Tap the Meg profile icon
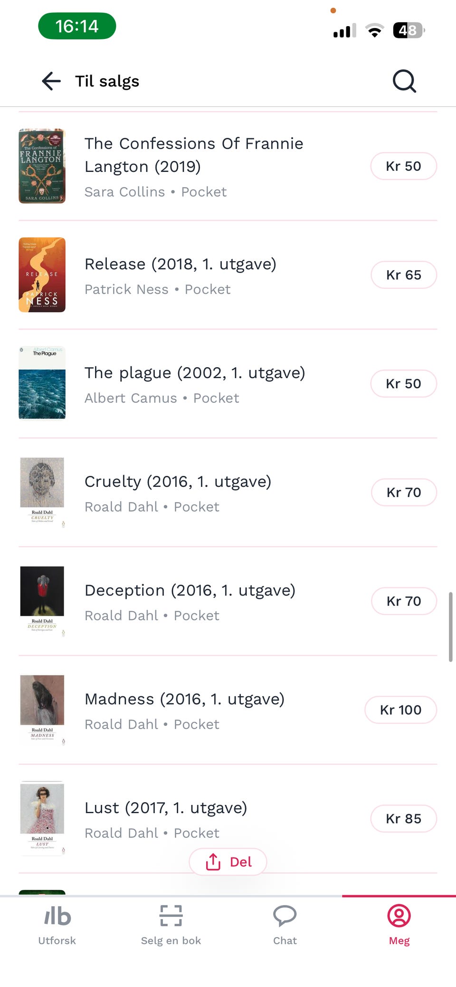The image size is (456, 987). point(399,916)
